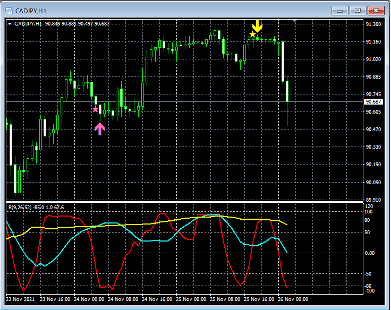
Task: Click the CADJPY,H1 OHLC header text
Action: (x=62, y=24)
